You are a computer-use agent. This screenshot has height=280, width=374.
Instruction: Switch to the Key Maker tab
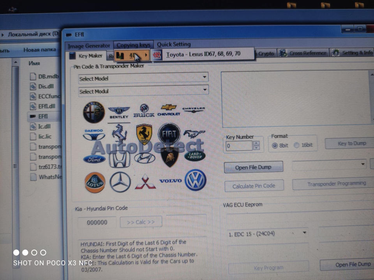pyautogui.click(x=87, y=56)
